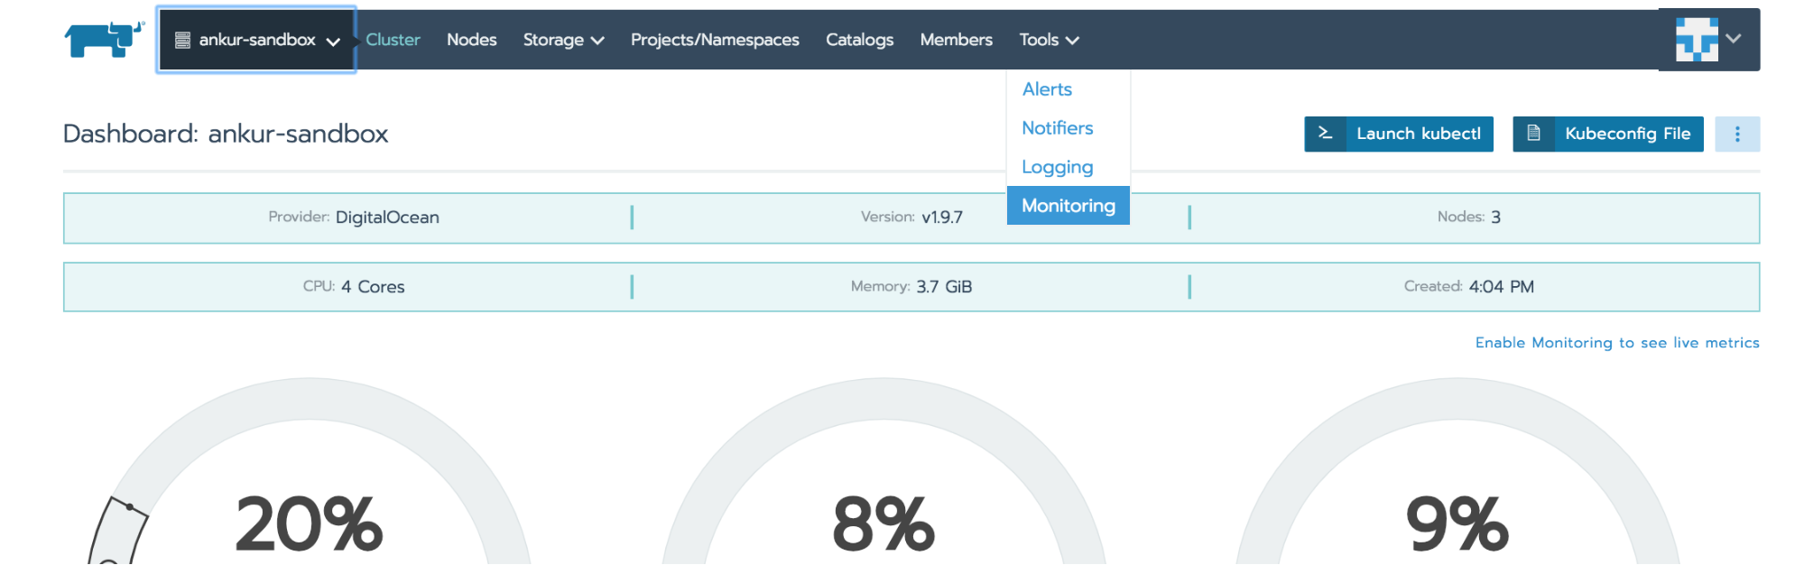Click the cluster selector chevron arrow
Viewport: 1804px width, 565px height.
(333, 42)
